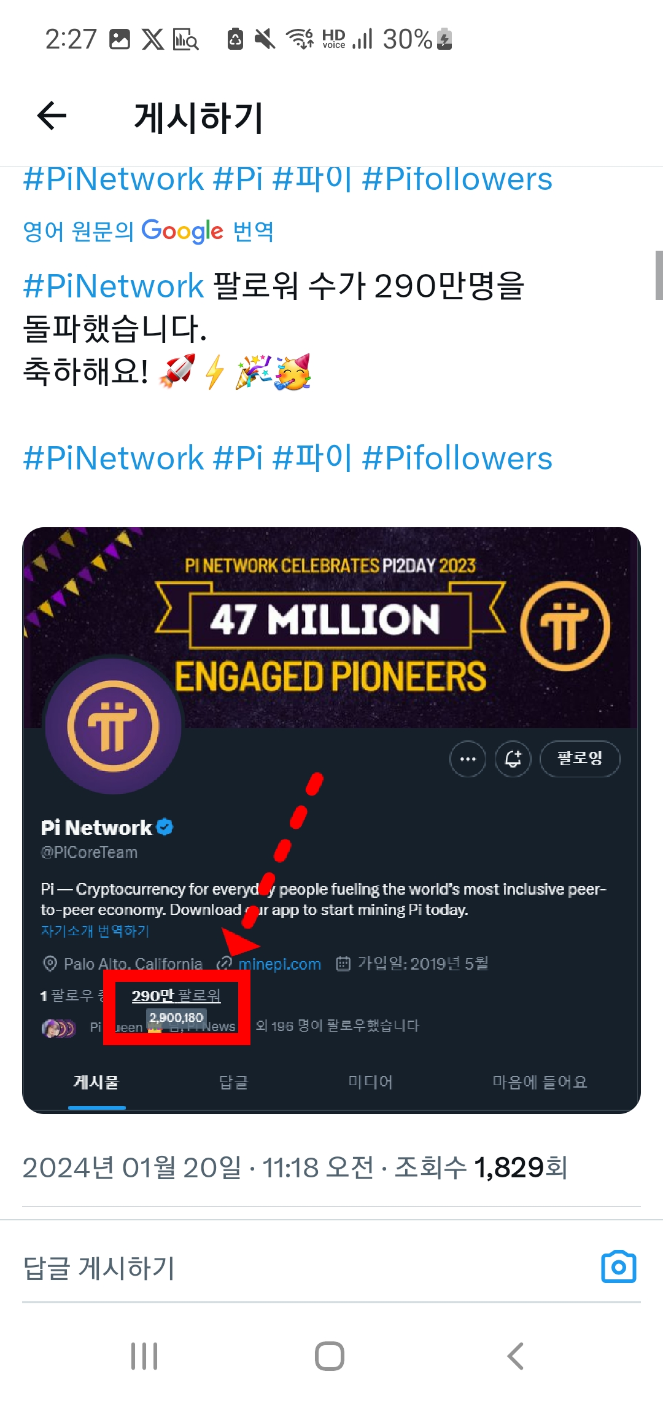Open the more options (...) on Pi Network profile
Screen dimensions: 663x1401
[467, 759]
